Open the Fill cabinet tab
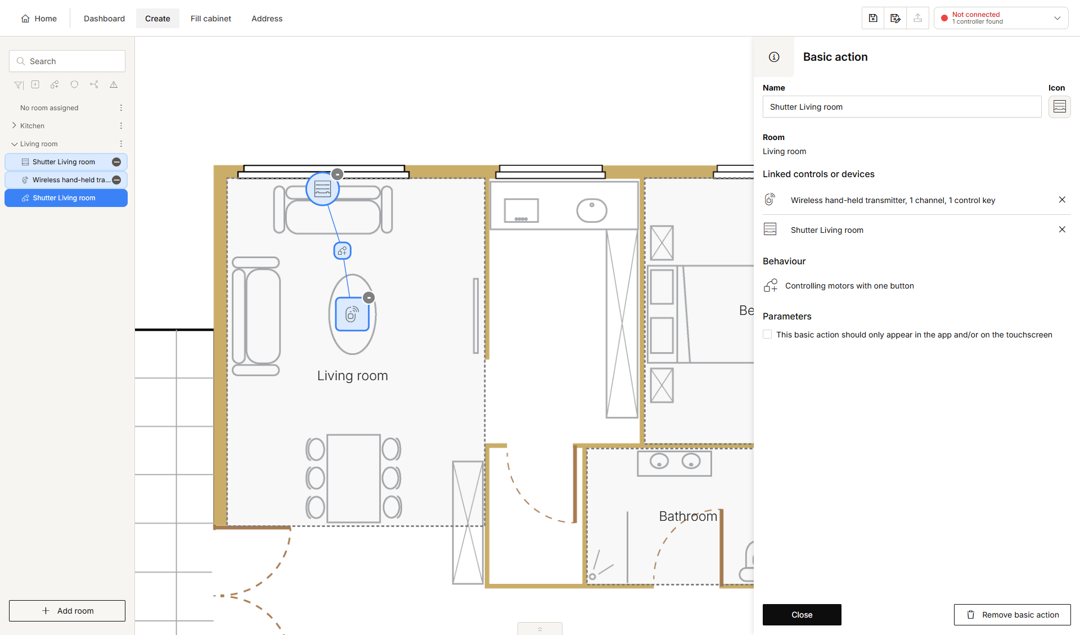Viewport: 1080px width, 635px height. pos(211,19)
